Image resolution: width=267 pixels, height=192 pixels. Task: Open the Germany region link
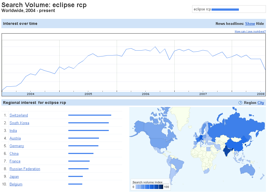[17, 146]
